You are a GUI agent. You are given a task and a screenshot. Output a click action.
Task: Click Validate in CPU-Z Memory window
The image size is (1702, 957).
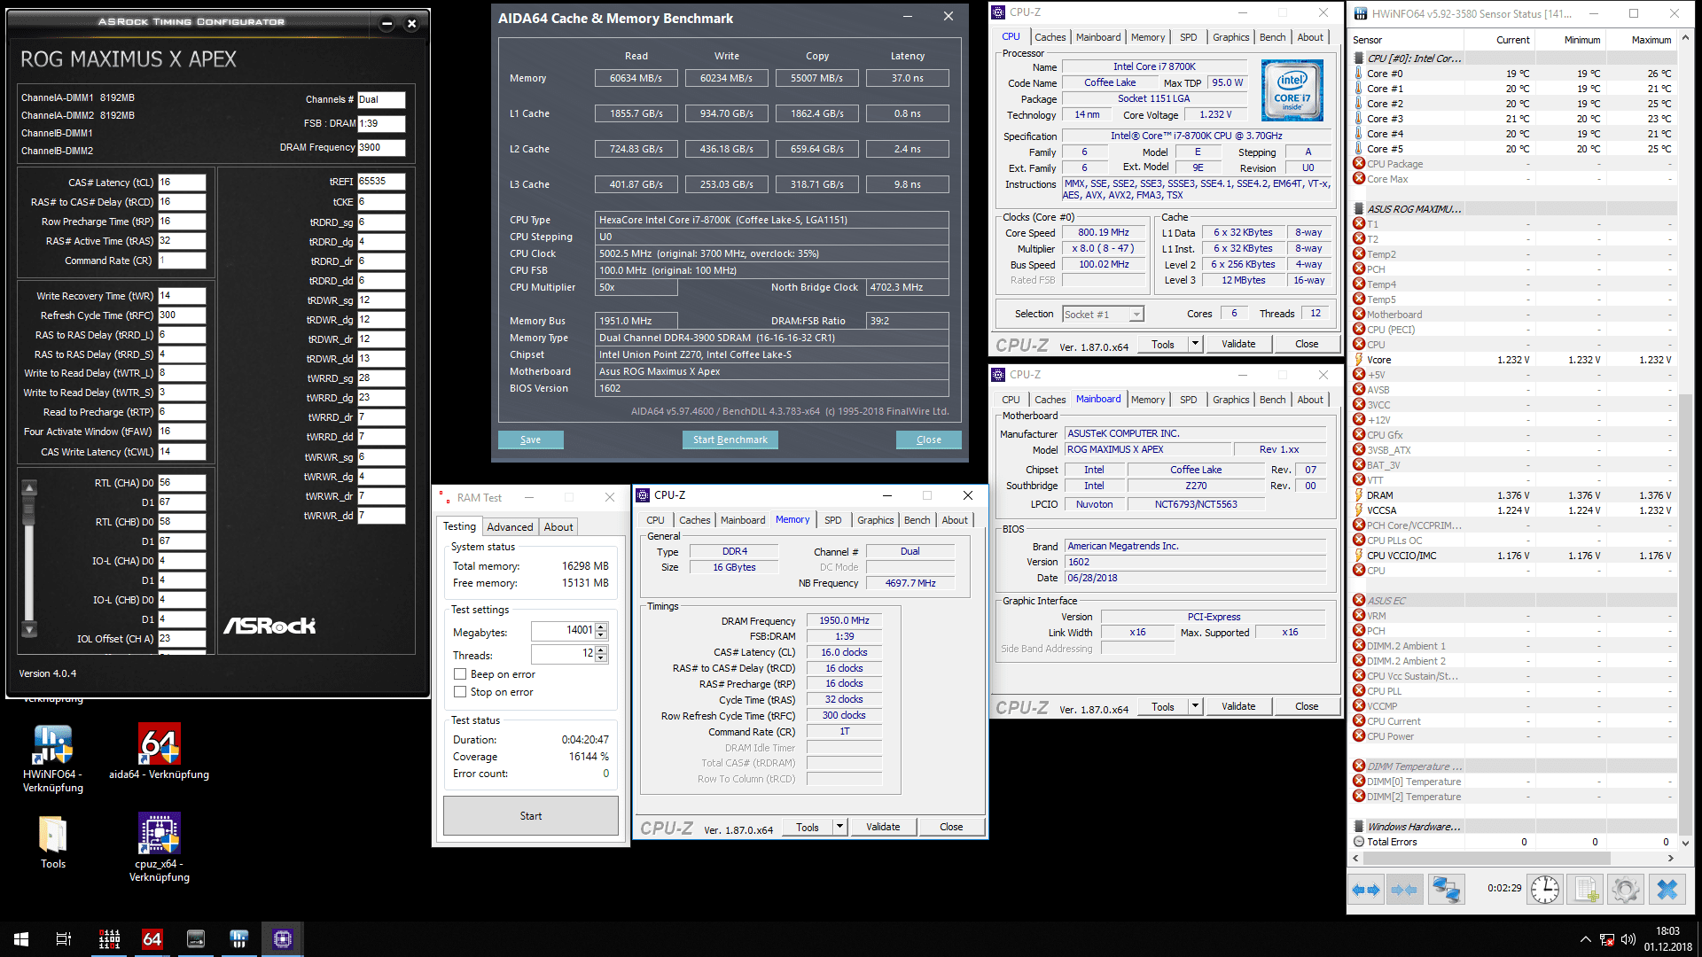883,827
